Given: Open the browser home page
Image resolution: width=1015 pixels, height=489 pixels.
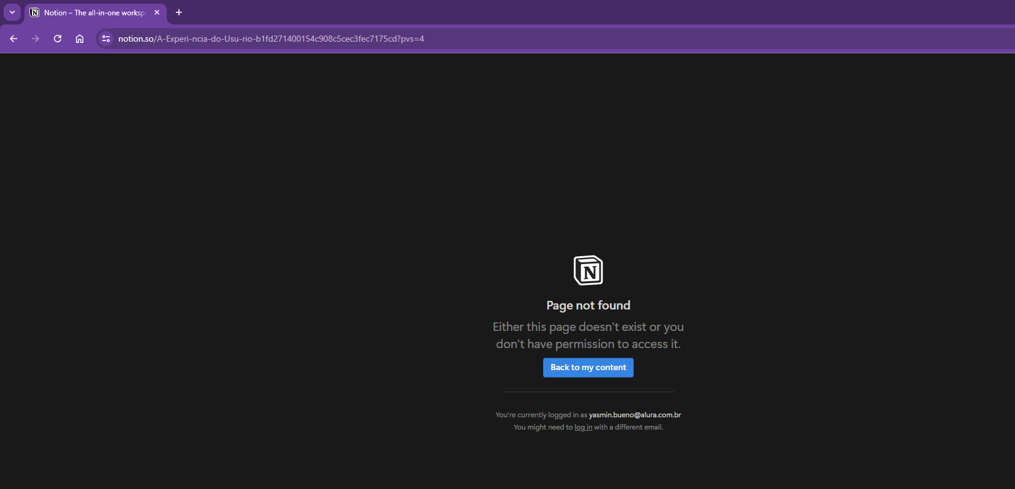Looking at the screenshot, I should coord(80,39).
